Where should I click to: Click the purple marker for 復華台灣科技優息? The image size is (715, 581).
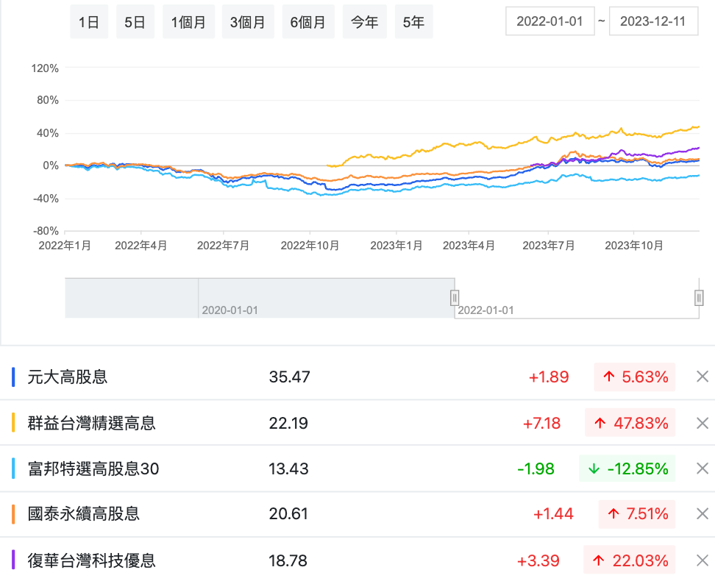click(x=13, y=560)
